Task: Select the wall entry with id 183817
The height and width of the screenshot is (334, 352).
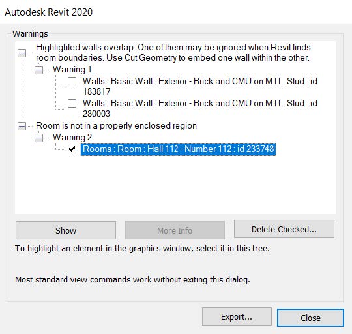Action: tap(200, 86)
